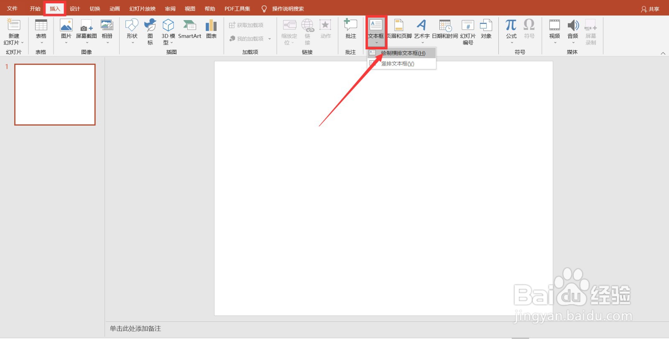This screenshot has height=339, width=669.
Task: Expand the Table (表格) dropdown arrow
Action: point(41,43)
